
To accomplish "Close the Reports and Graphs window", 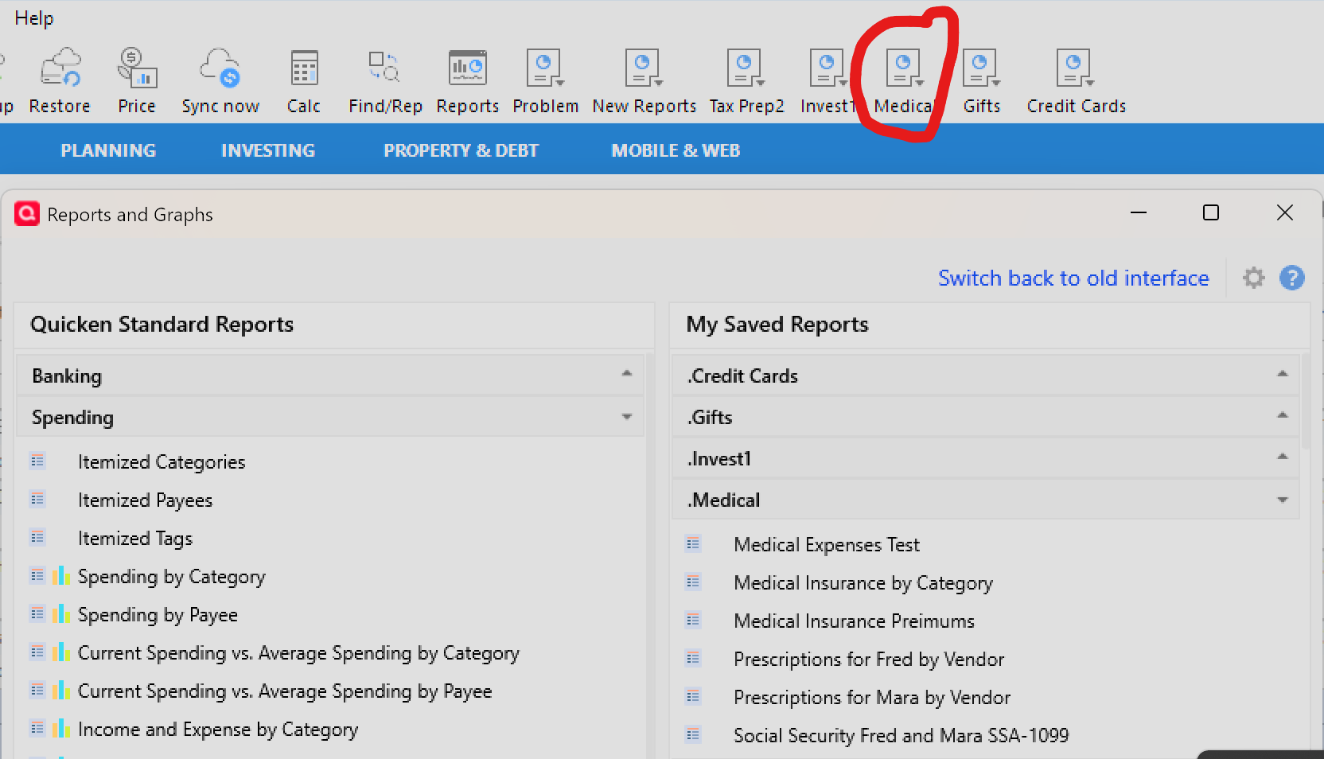I will pyautogui.click(x=1285, y=212).
